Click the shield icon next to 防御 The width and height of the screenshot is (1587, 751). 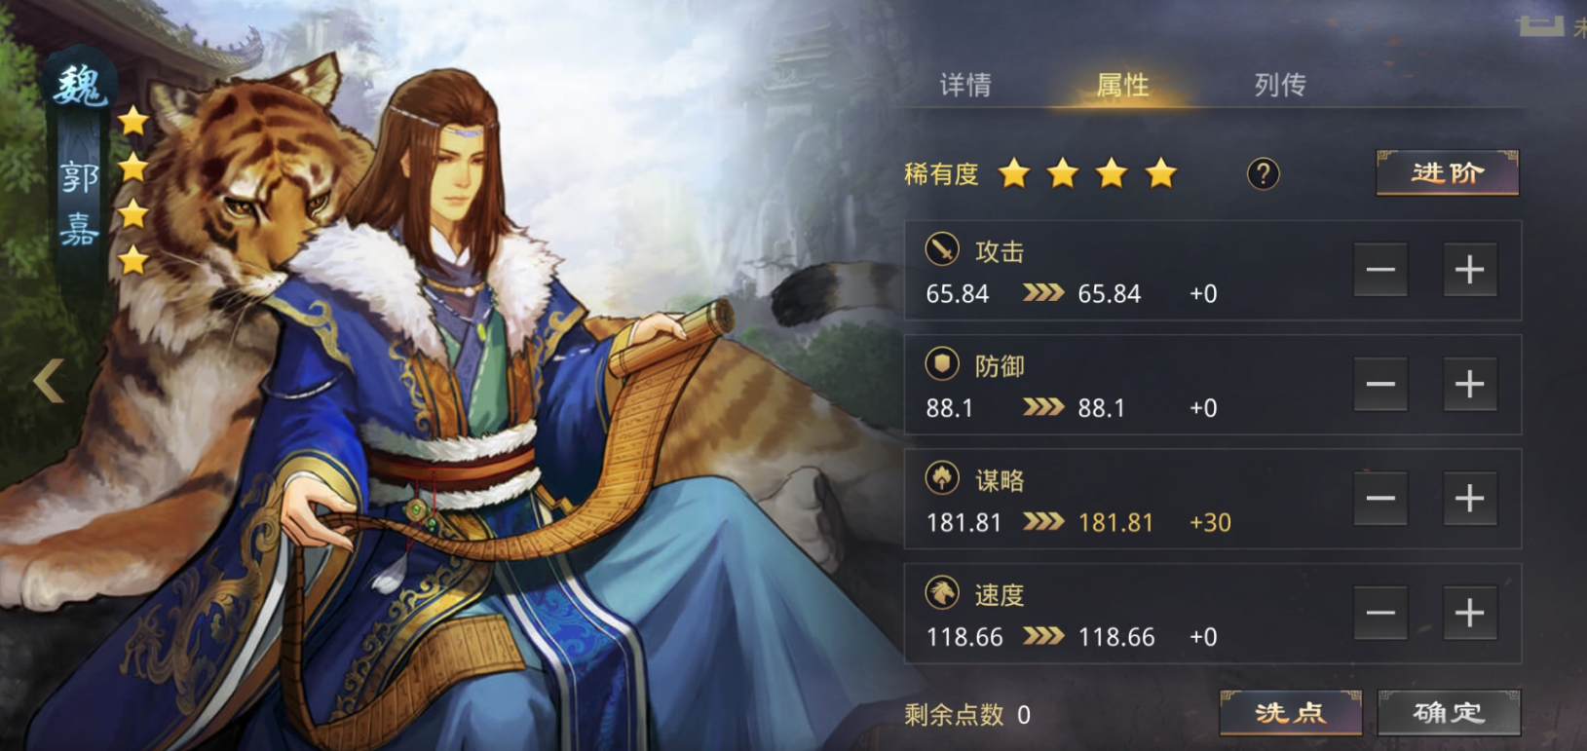pyautogui.click(x=941, y=364)
